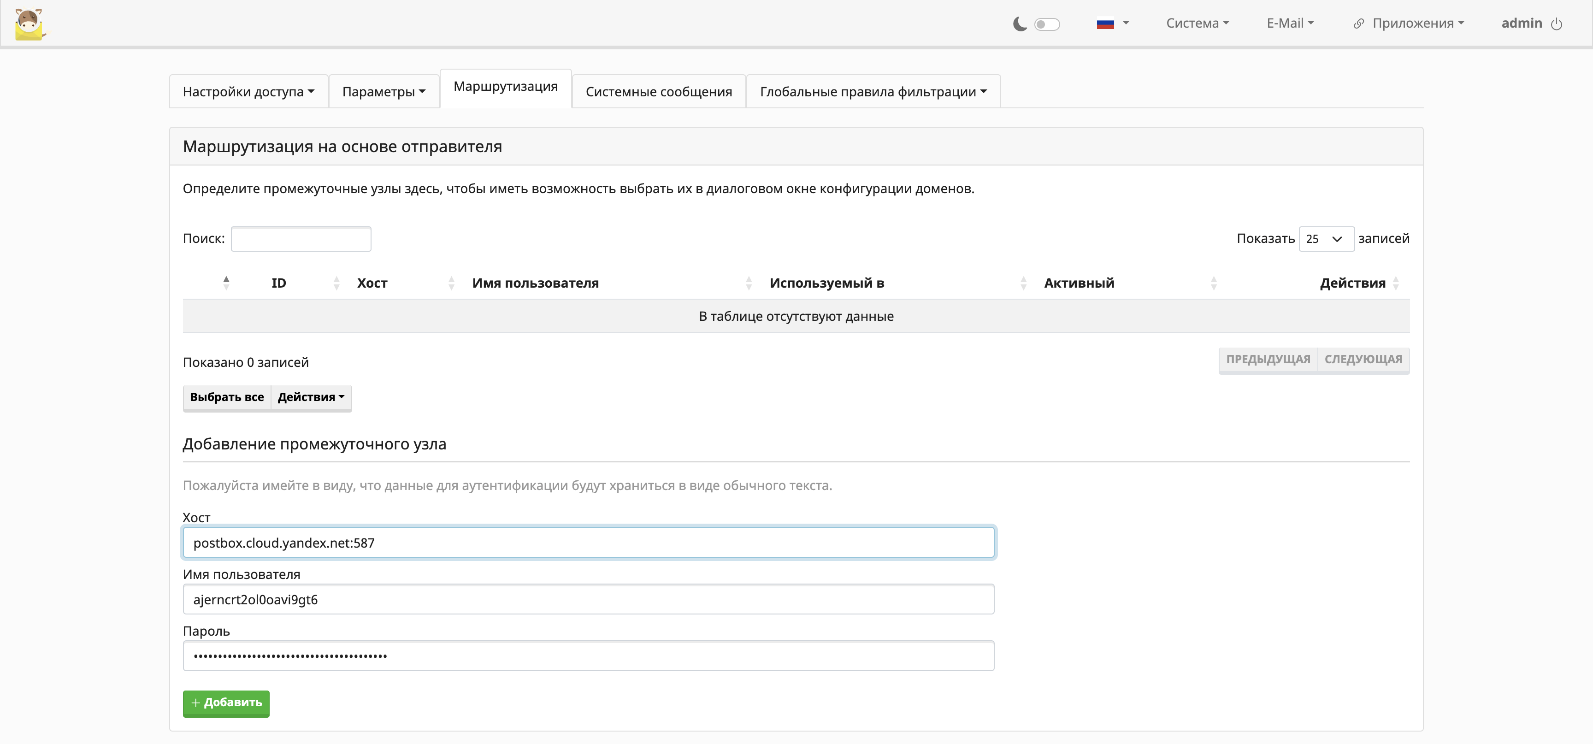Viewport: 1593px width, 744px height.
Task: Sort by Активный column sort arrows
Action: (x=1213, y=283)
